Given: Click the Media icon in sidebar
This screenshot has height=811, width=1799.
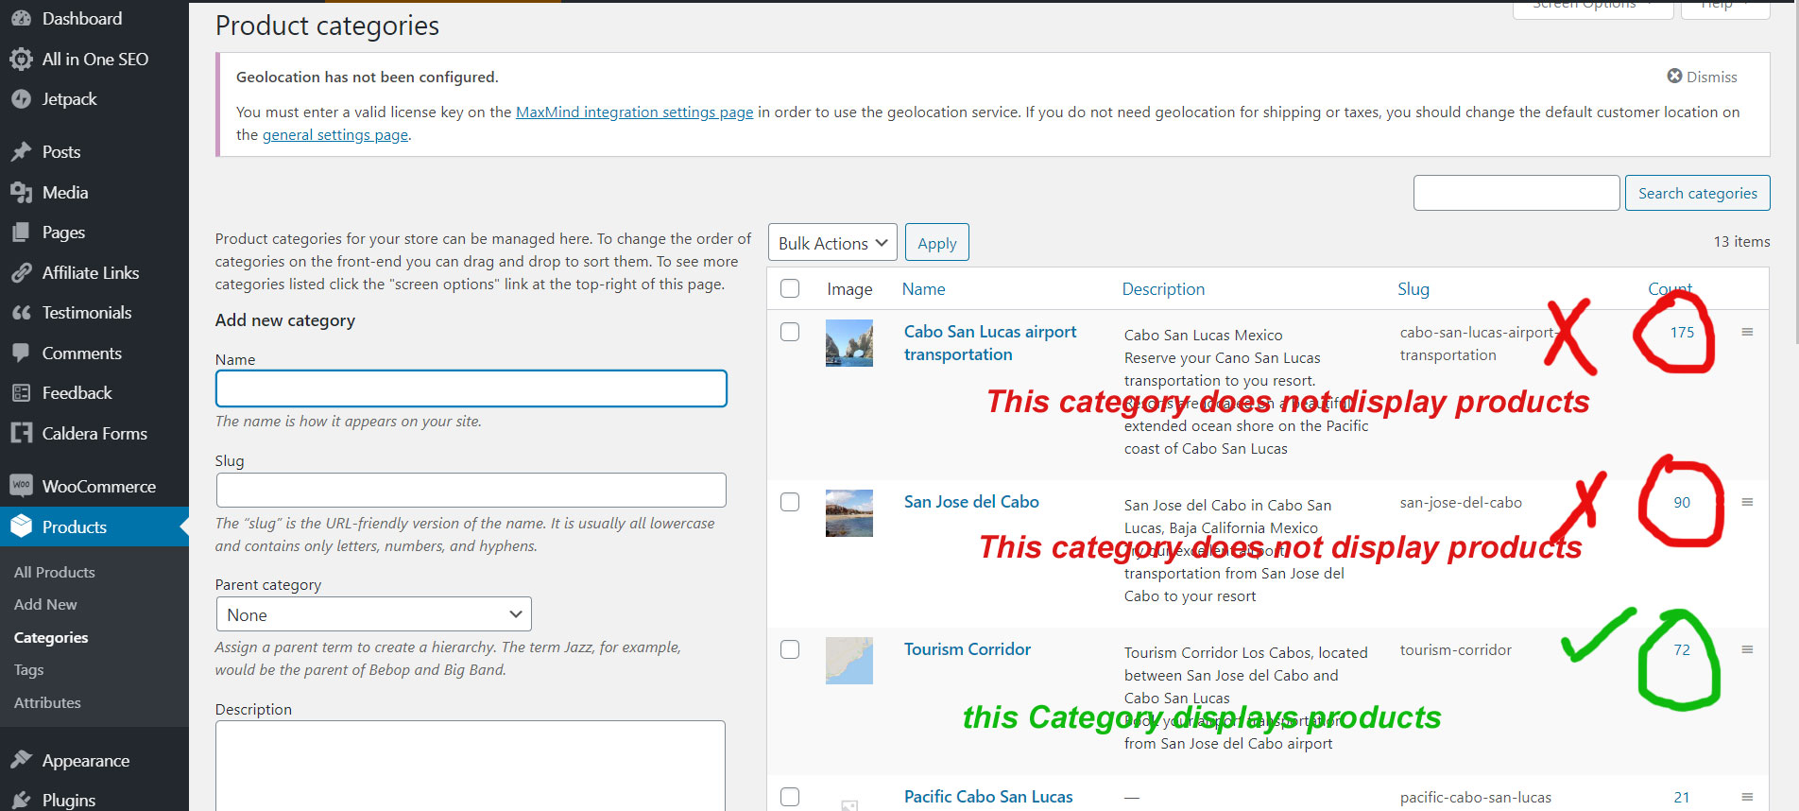Looking at the screenshot, I should 21,193.
